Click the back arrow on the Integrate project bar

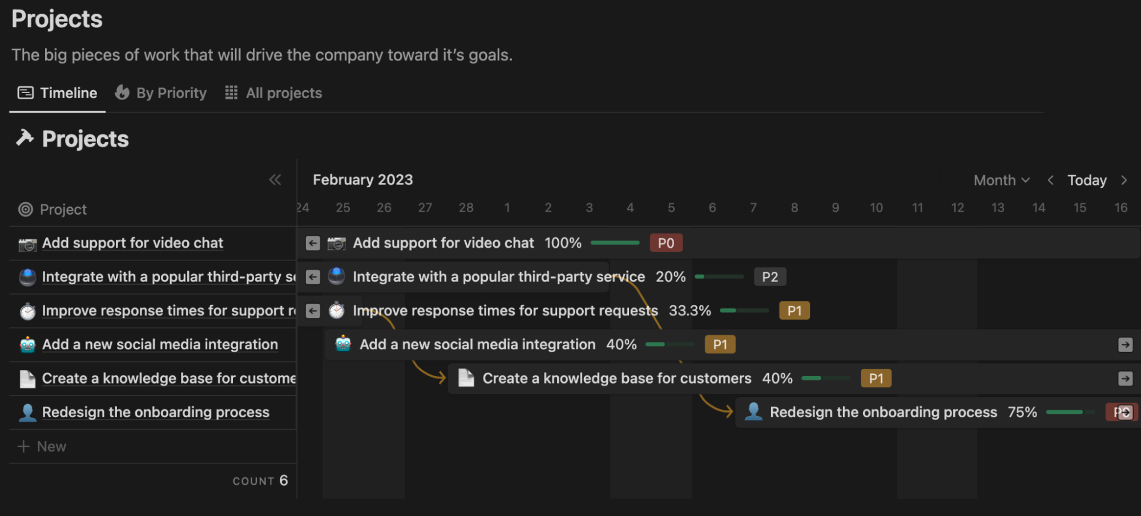pos(312,277)
